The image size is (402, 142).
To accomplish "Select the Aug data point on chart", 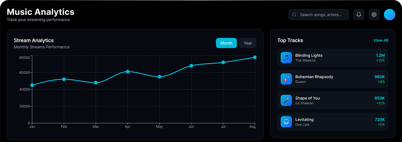I will [255, 57].
